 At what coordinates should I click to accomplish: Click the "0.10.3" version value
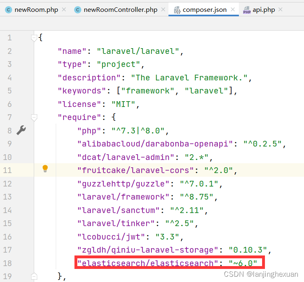(248, 250)
